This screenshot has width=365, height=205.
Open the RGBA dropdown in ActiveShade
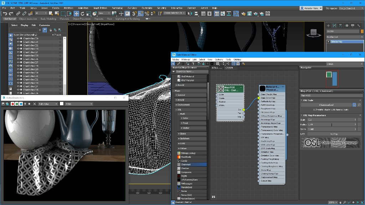tap(79, 104)
